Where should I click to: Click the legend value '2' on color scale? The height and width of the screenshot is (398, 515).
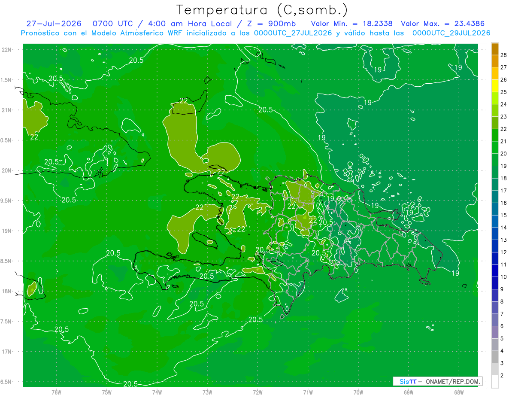coord(503,376)
